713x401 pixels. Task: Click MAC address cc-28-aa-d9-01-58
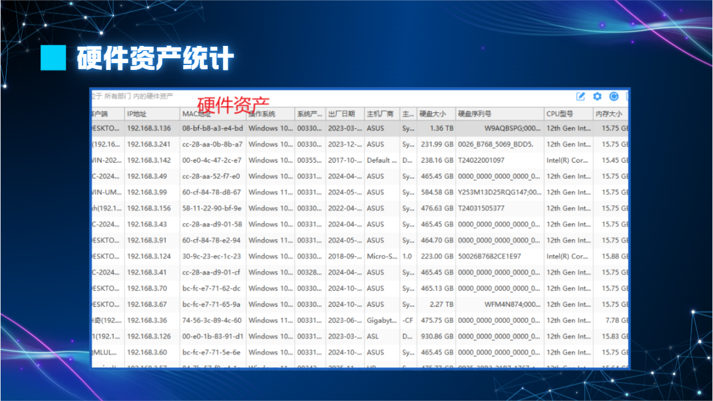coord(212,224)
